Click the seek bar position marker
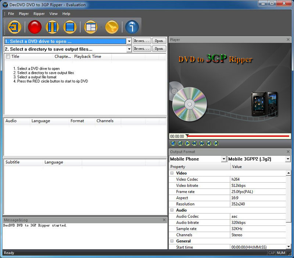This screenshot has height=258, width=294. [x=187, y=136]
